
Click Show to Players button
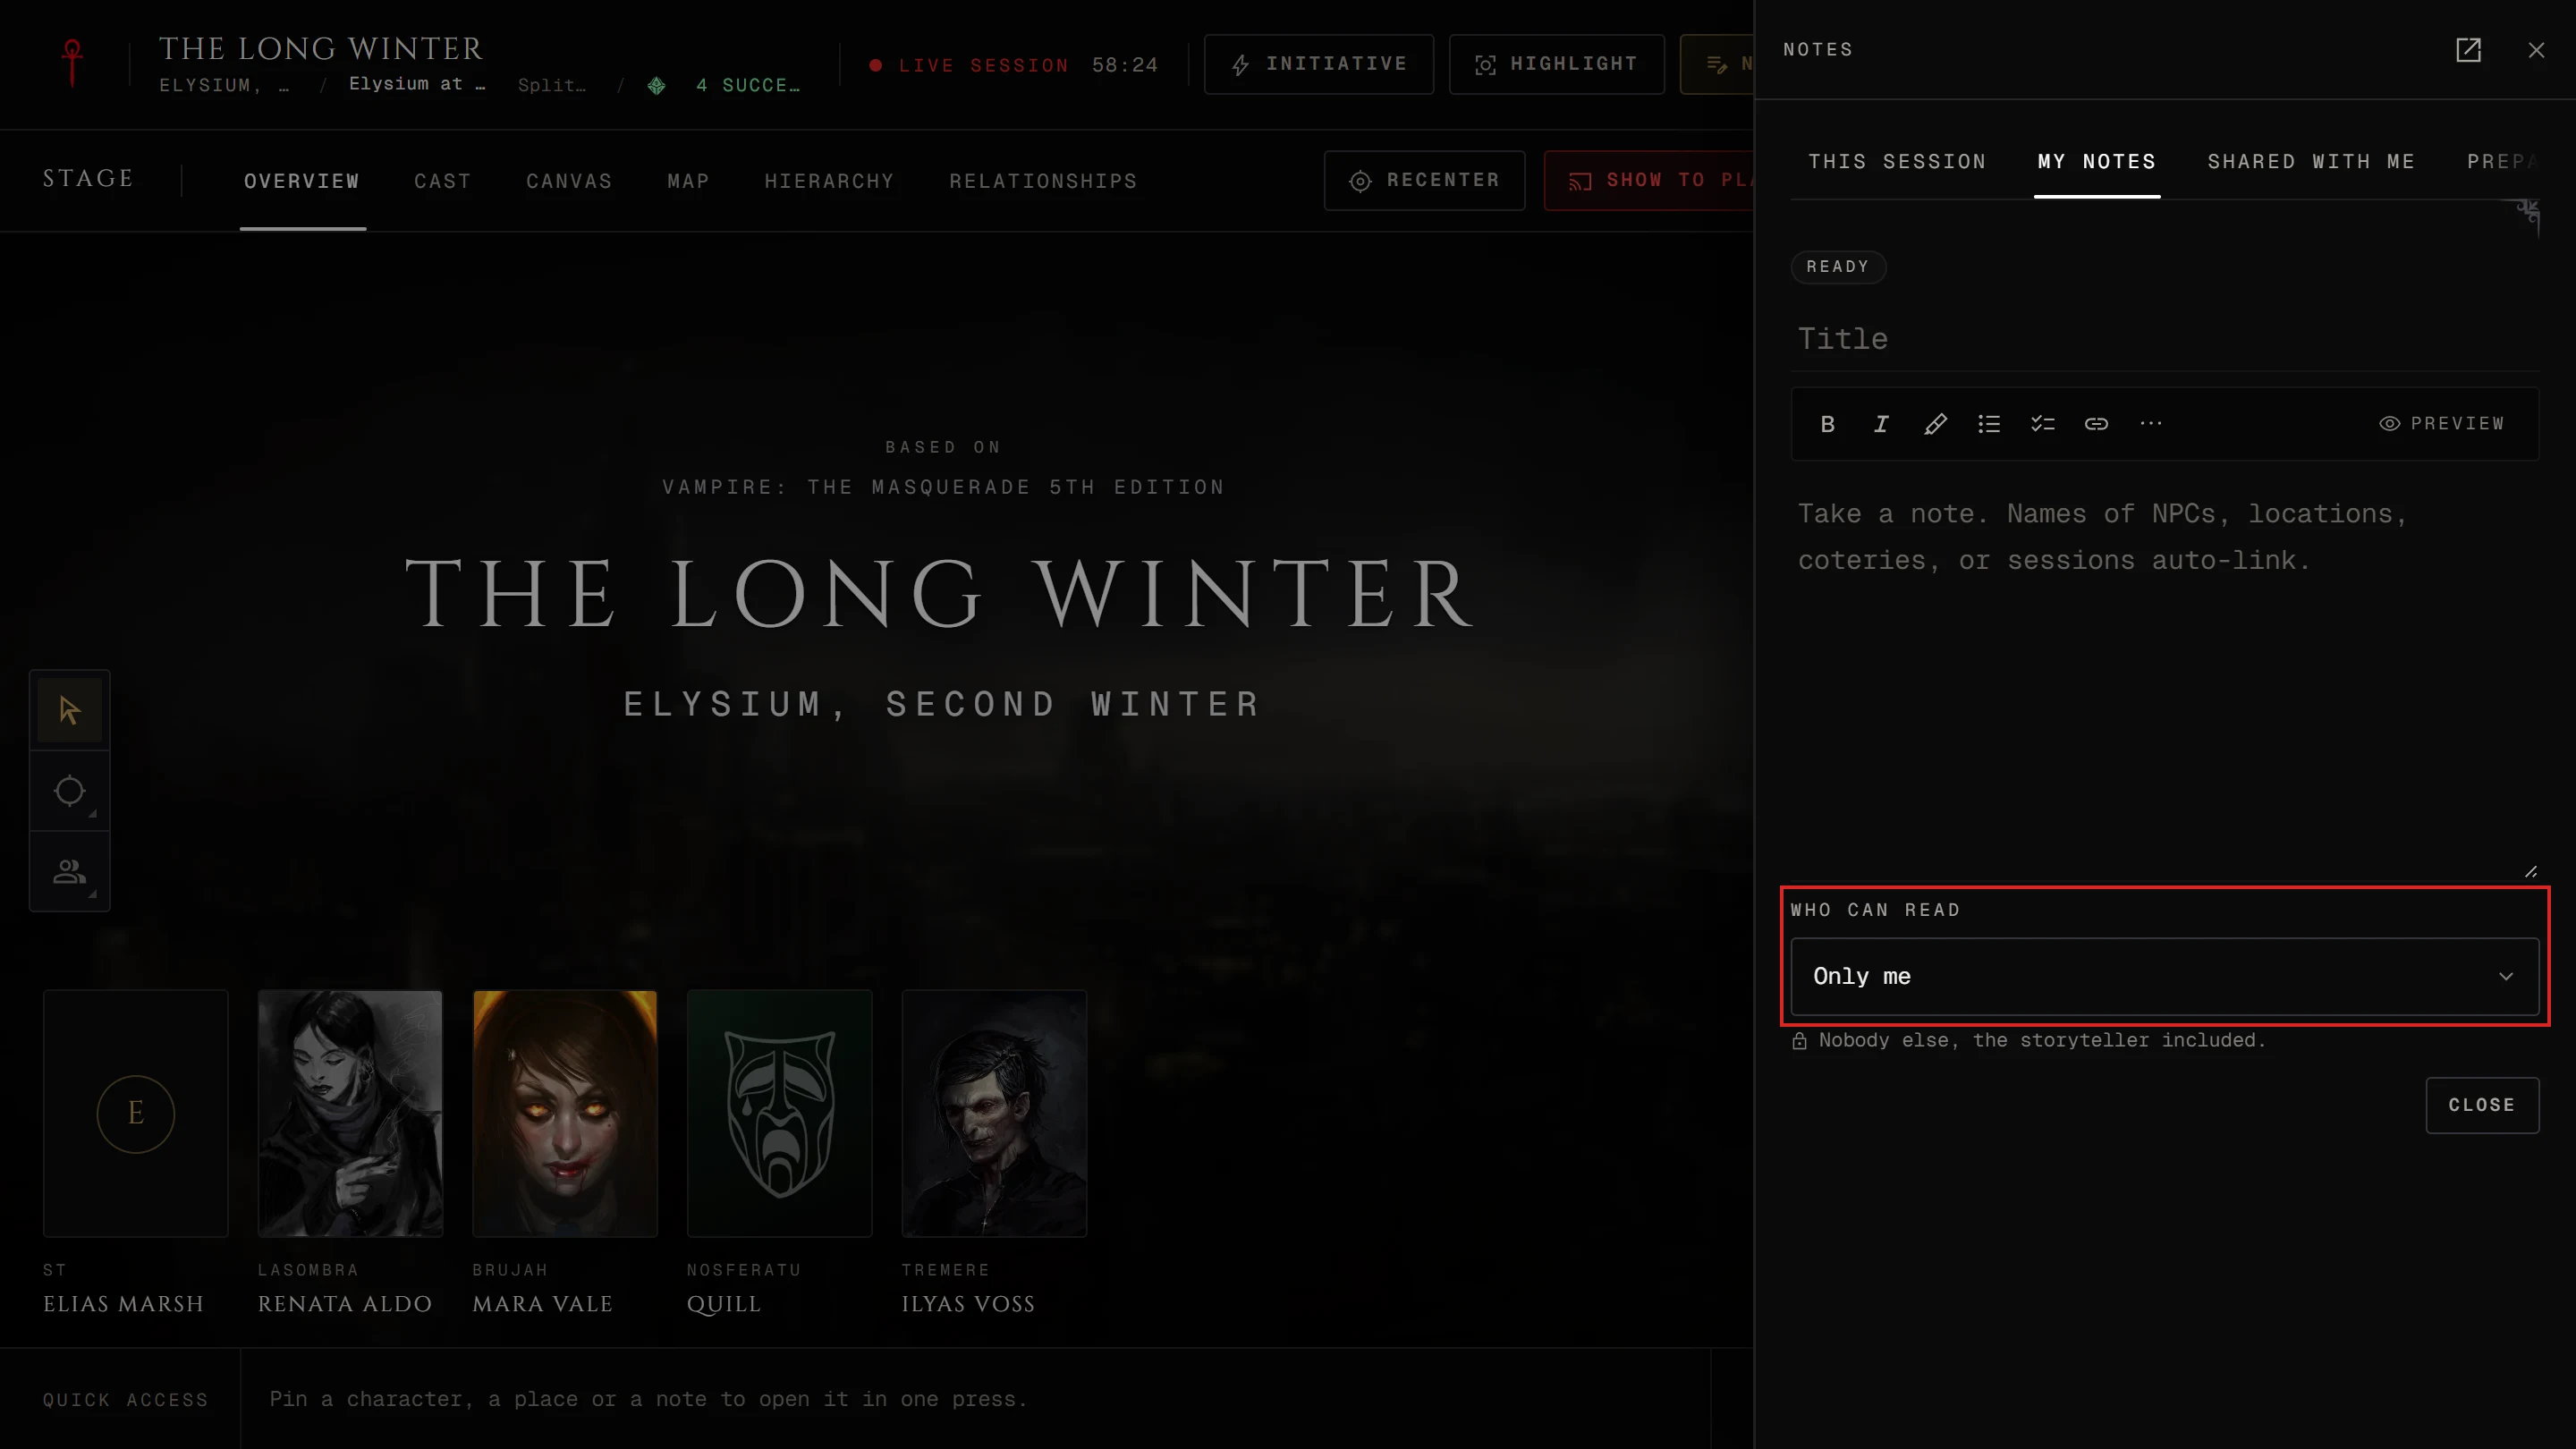1649,180
